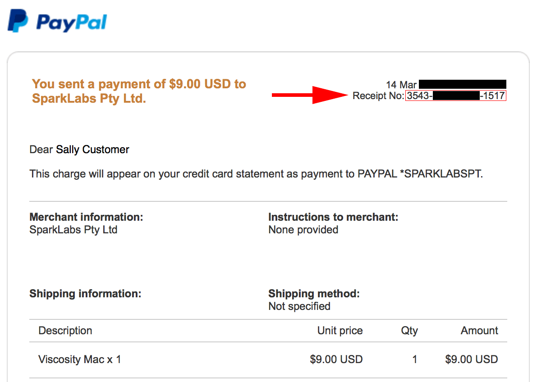Click the PayPal double-P logo icon
This screenshot has width=537, height=382.
click(18, 22)
